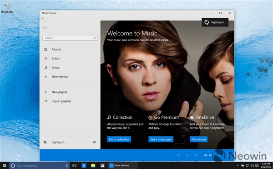Open the blue browser icon in taskbar

84,165
